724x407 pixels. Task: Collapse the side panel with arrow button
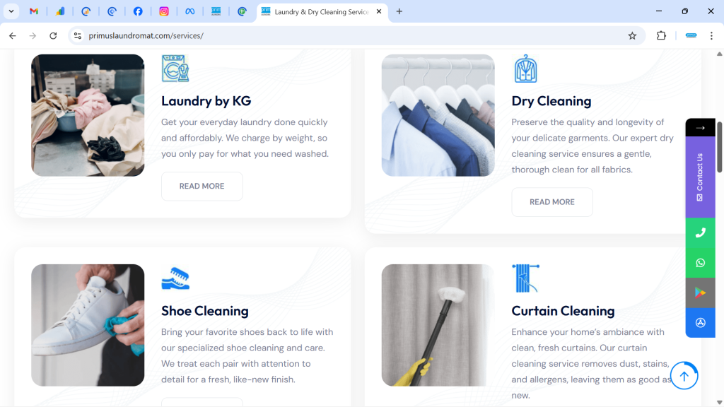pos(700,128)
